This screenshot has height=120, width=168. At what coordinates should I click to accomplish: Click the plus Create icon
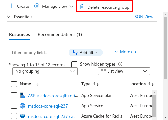pyautogui.click(x=12, y=6)
